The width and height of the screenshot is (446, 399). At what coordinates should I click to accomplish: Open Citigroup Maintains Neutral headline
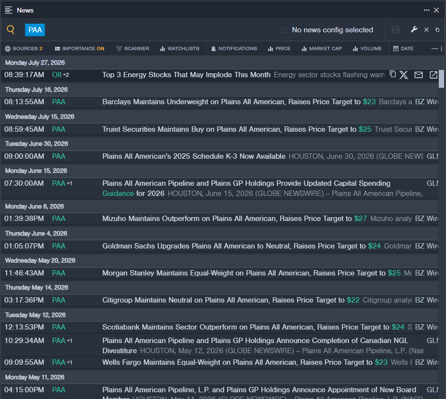(230, 300)
